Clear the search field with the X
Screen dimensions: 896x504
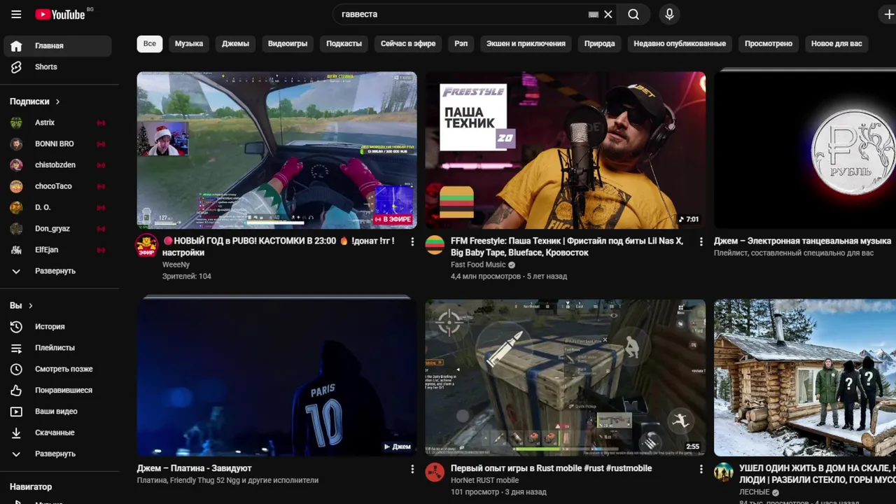pos(608,14)
